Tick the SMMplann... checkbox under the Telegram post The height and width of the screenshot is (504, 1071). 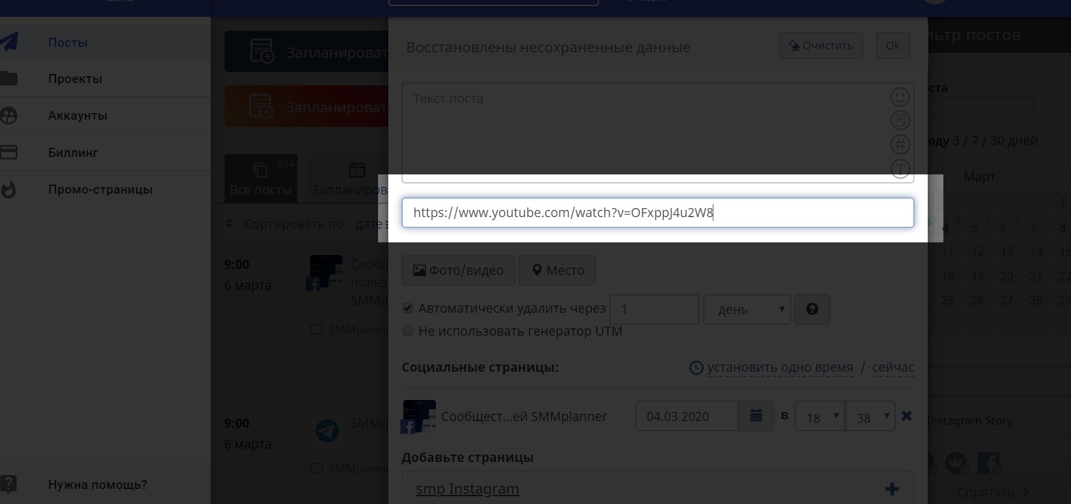tap(316, 468)
